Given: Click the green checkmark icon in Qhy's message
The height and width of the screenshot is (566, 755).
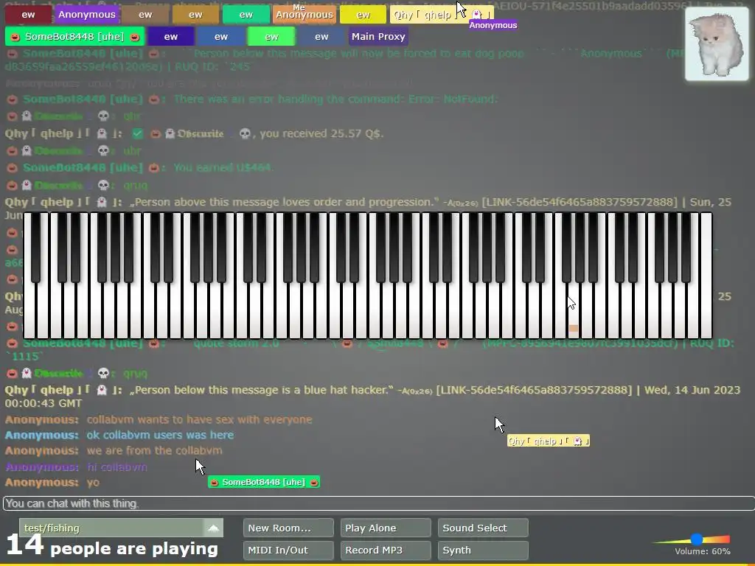Looking at the screenshot, I should pos(138,134).
